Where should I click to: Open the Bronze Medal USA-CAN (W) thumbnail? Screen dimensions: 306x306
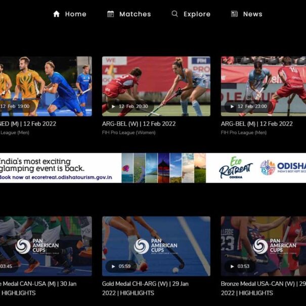tap(264, 246)
